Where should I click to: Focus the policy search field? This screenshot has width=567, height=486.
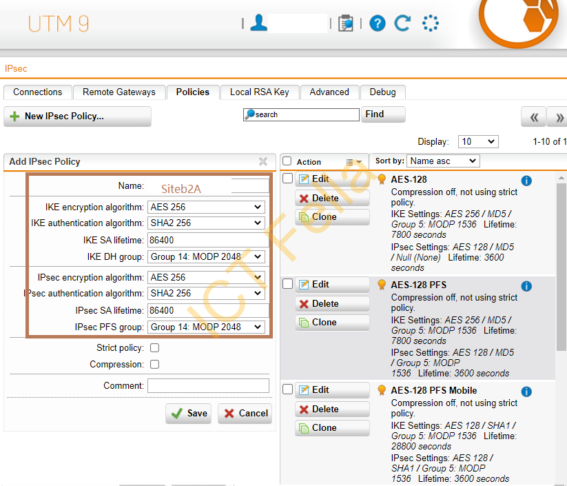[301, 114]
